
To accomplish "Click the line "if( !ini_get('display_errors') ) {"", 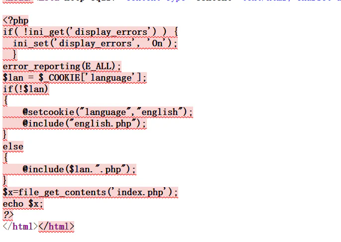I will pos(91,32).
